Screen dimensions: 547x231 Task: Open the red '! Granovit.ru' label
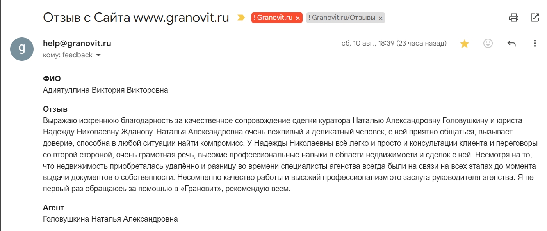[273, 18]
